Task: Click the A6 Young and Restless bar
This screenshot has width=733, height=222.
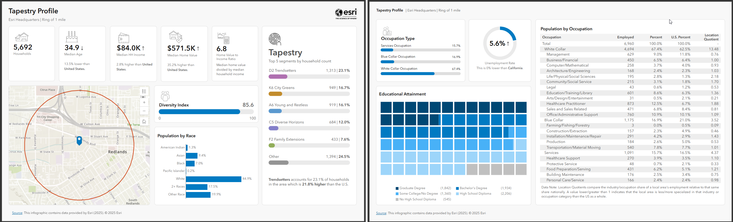Action: click(275, 111)
